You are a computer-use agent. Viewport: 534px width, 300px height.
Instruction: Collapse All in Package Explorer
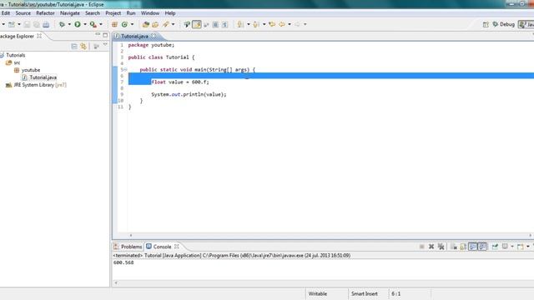[74, 47]
